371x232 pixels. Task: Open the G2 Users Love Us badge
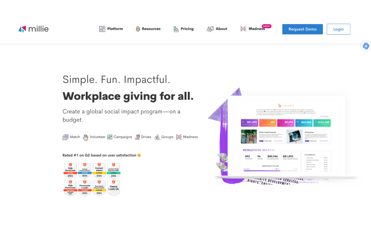click(113, 187)
